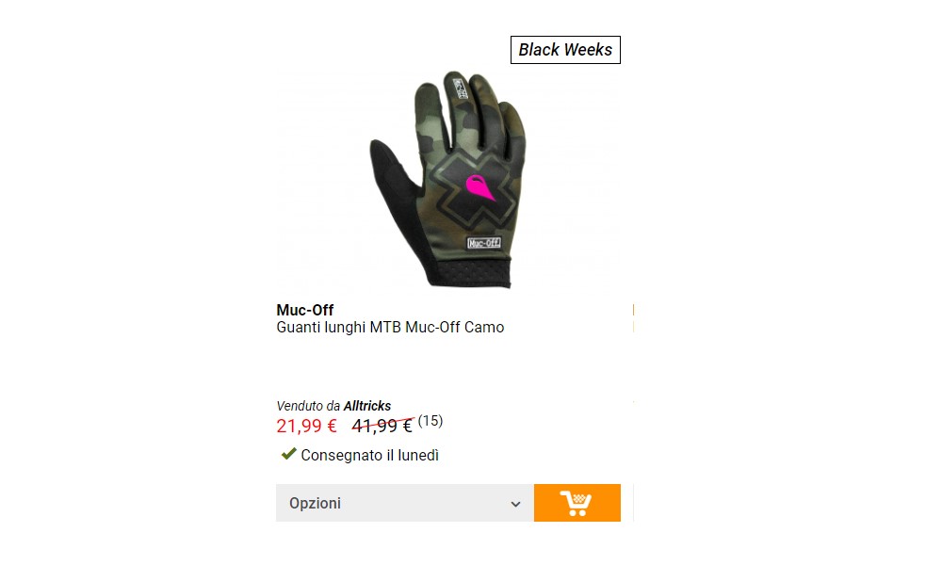Visit the Alltricks seller link
This screenshot has height=565, width=942.
pos(367,406)
